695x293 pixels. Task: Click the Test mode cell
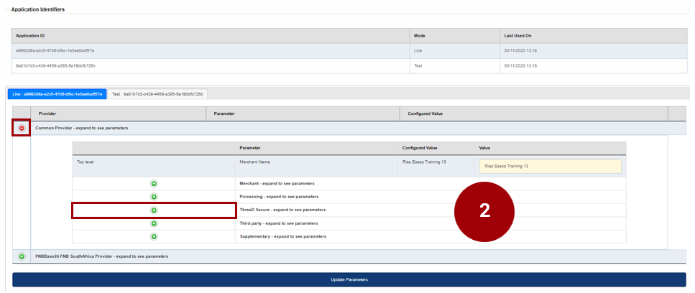455,66
